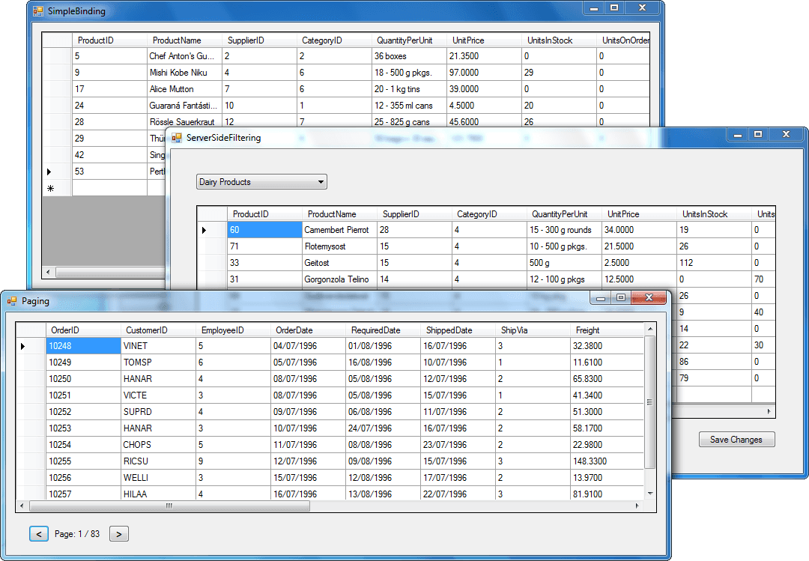Select customer cell TOMSP
The height and width of the screenshot is (561, 809).
tap(158, 363)
